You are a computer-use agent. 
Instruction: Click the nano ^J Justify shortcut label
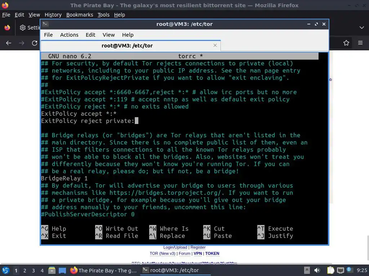(275, 236)
